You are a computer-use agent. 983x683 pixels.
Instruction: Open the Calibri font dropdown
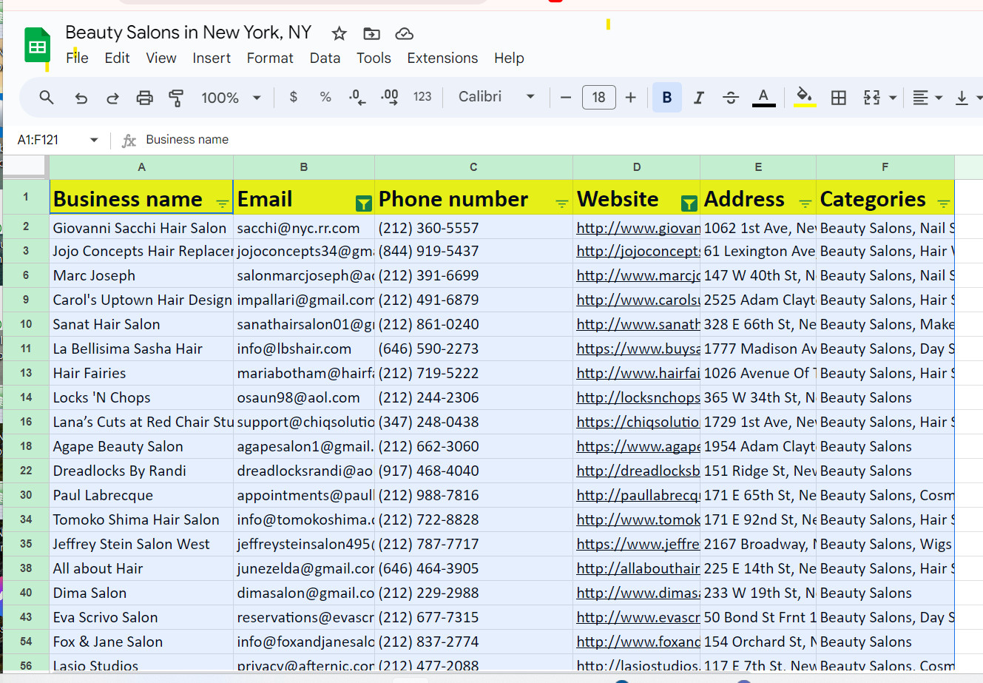(496, 97)
